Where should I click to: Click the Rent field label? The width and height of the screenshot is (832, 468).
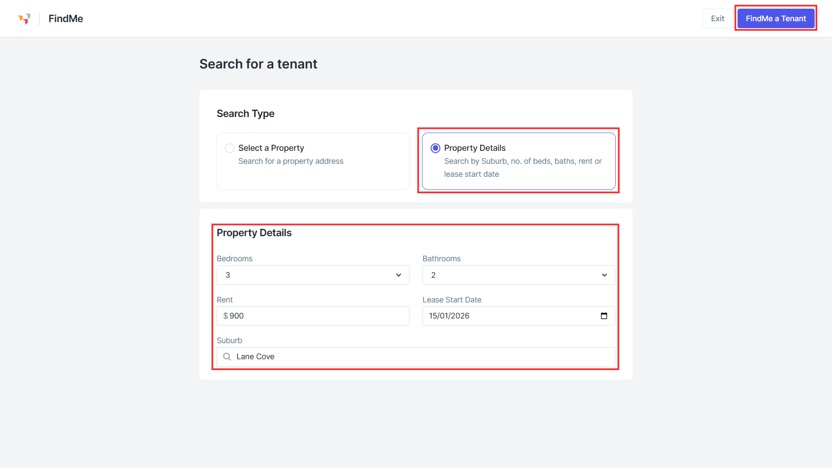[x=225, y=300]
